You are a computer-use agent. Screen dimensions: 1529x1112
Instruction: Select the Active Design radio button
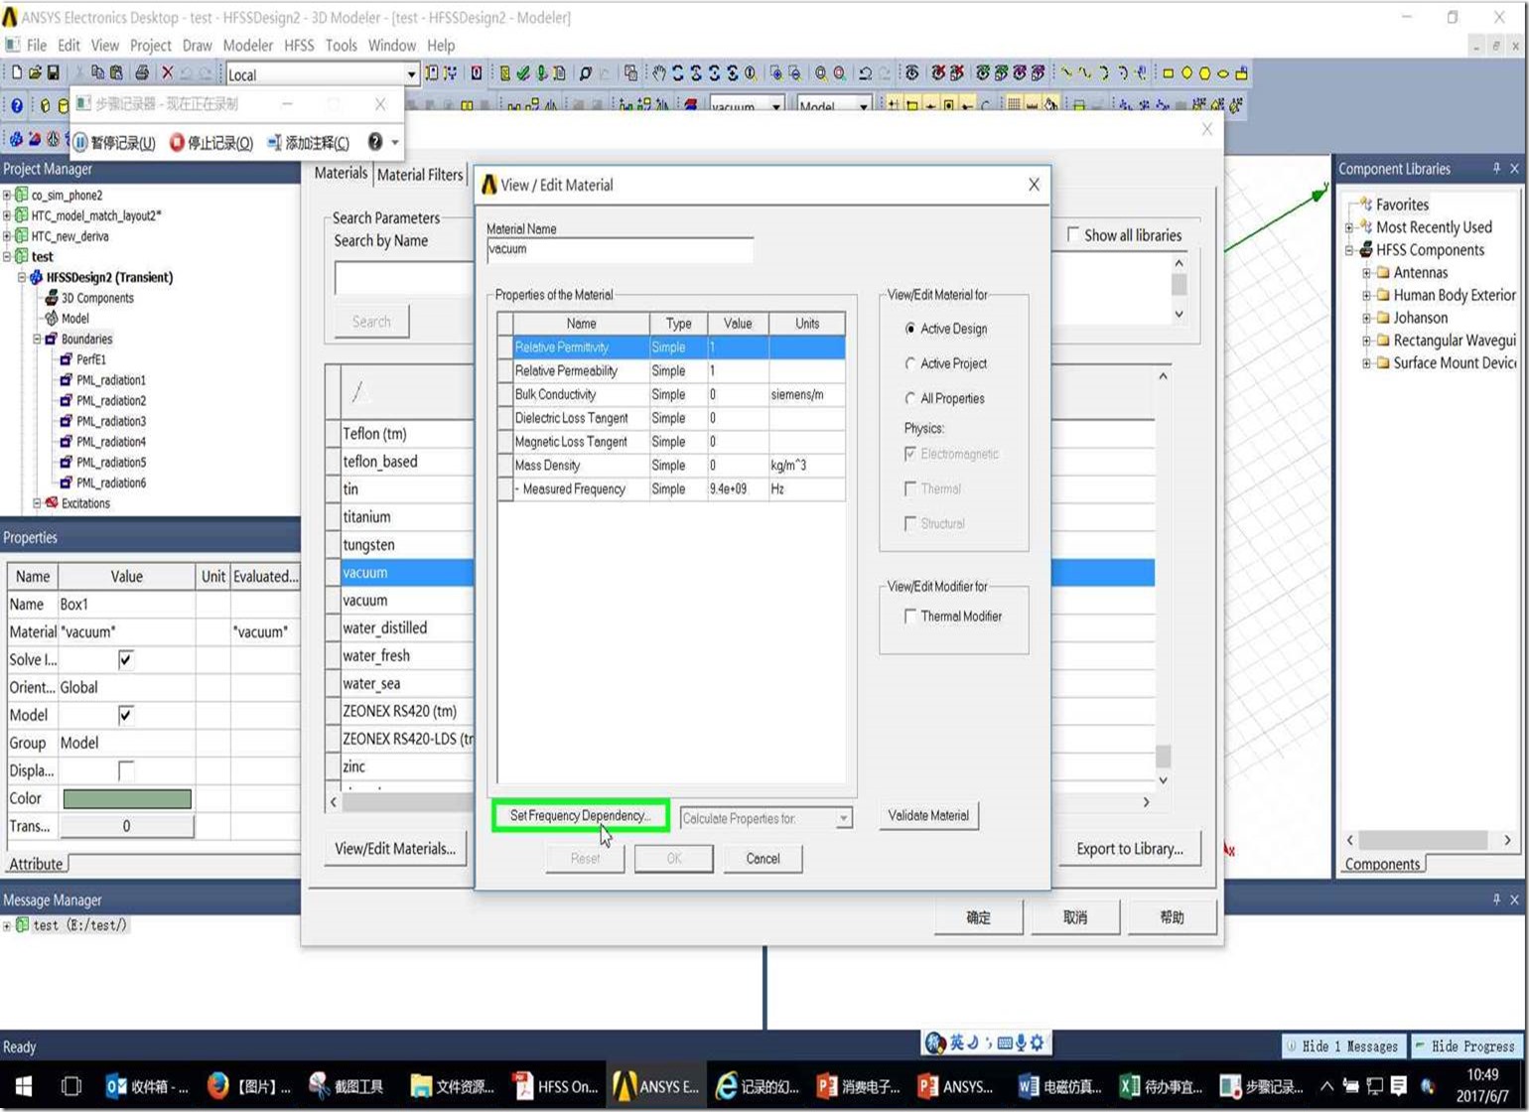pos(910,329)
